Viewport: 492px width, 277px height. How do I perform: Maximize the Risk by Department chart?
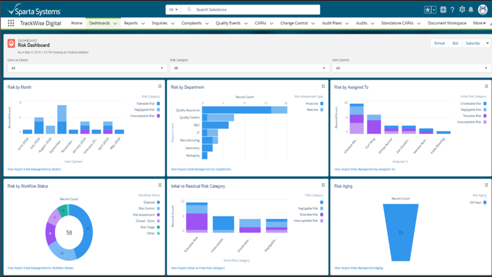(x=323, y=87)
